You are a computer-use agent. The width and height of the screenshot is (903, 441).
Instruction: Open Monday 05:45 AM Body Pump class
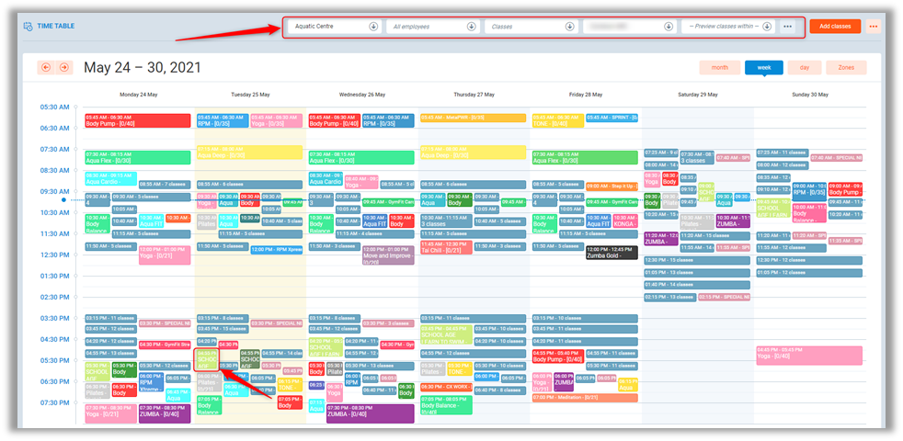click(x=137, y=120)
